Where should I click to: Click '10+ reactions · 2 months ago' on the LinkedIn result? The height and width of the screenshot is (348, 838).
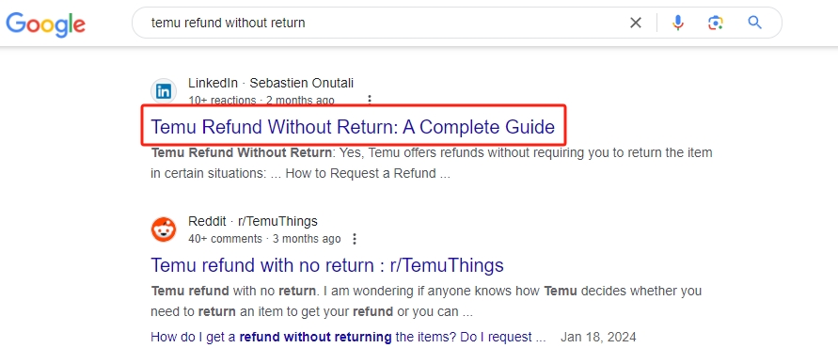pyautogui.click(x=261, y=100)
